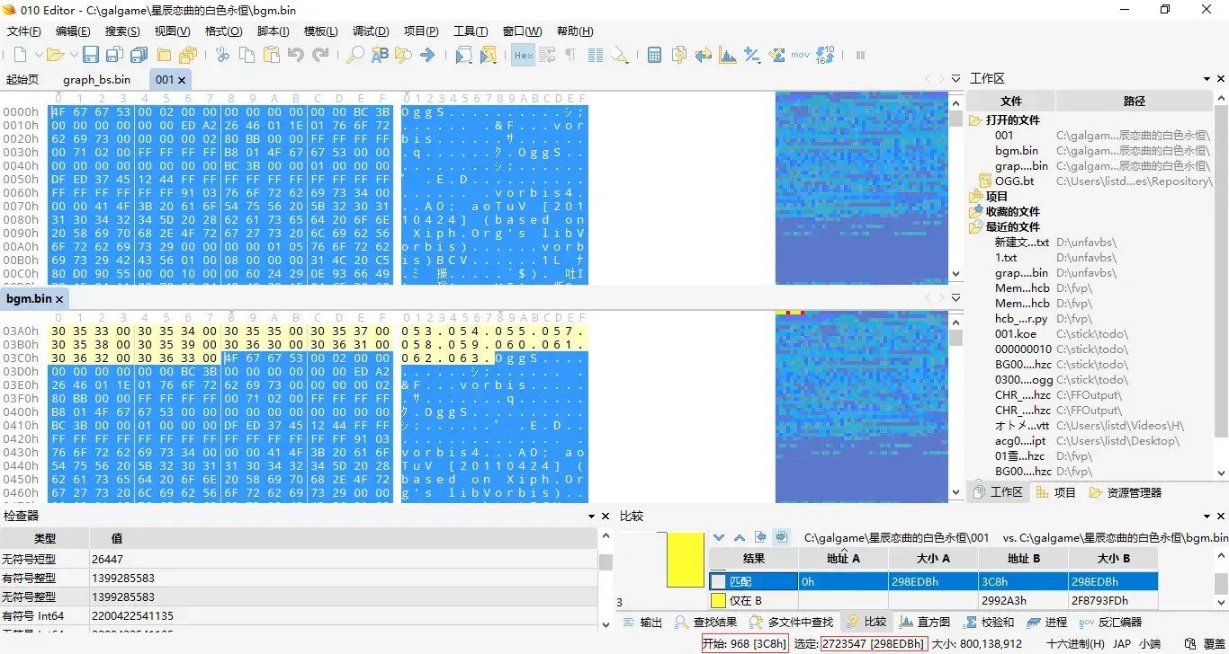
Task: Open the 搜索(S) menu
Action: click(x=122, y=31)
